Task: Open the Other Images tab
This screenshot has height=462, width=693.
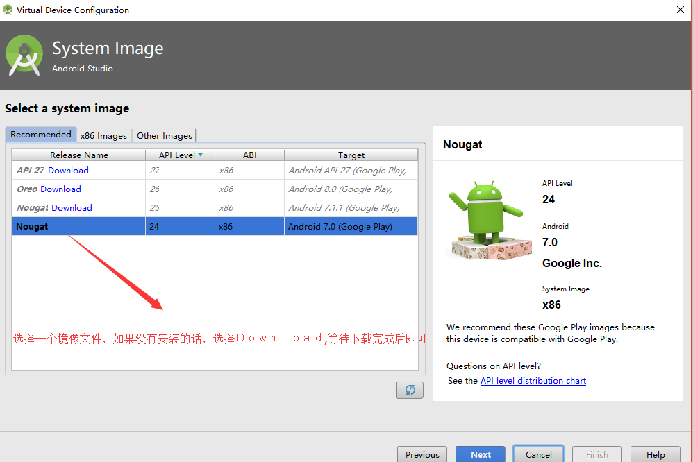Action: click(x=165, y=135)
